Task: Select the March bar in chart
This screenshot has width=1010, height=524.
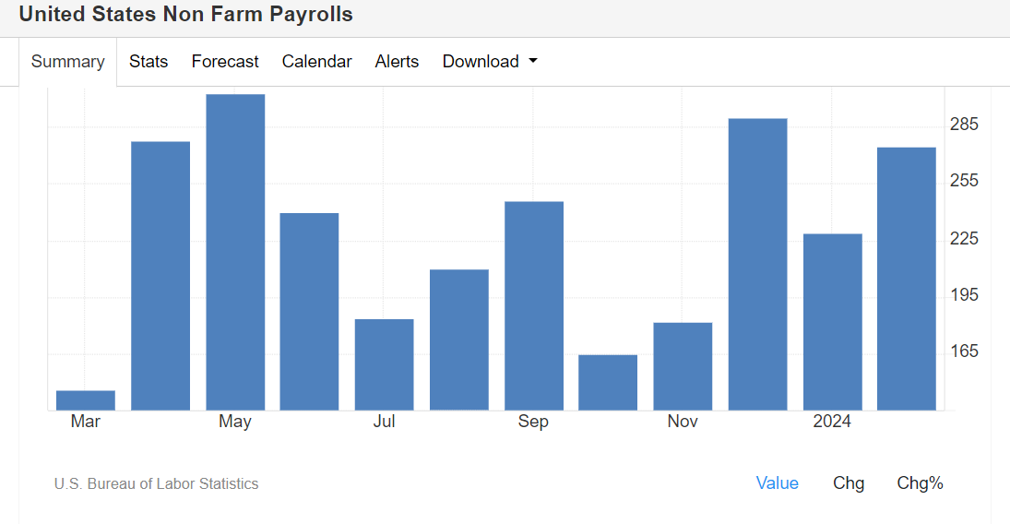Action: tap(86, 400)
